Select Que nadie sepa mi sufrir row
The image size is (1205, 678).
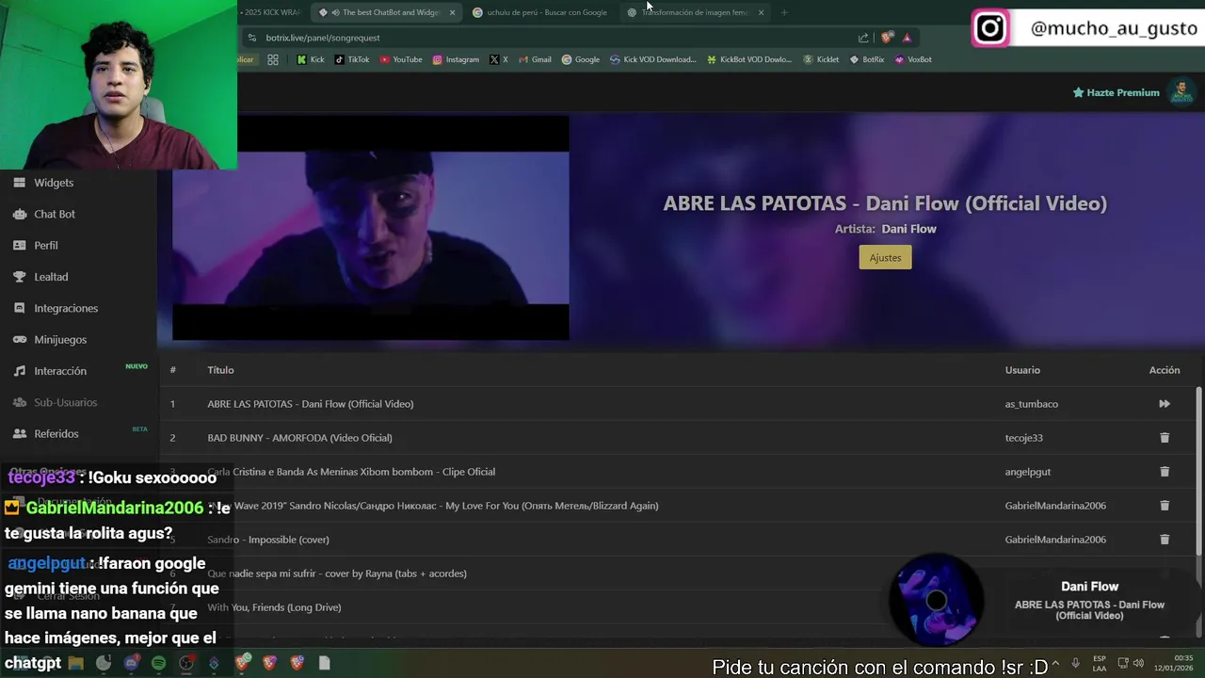tap(337, 573)
